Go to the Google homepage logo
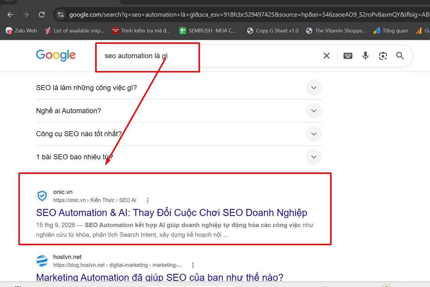Screen dimensions: 430x287 pos(56,55)
